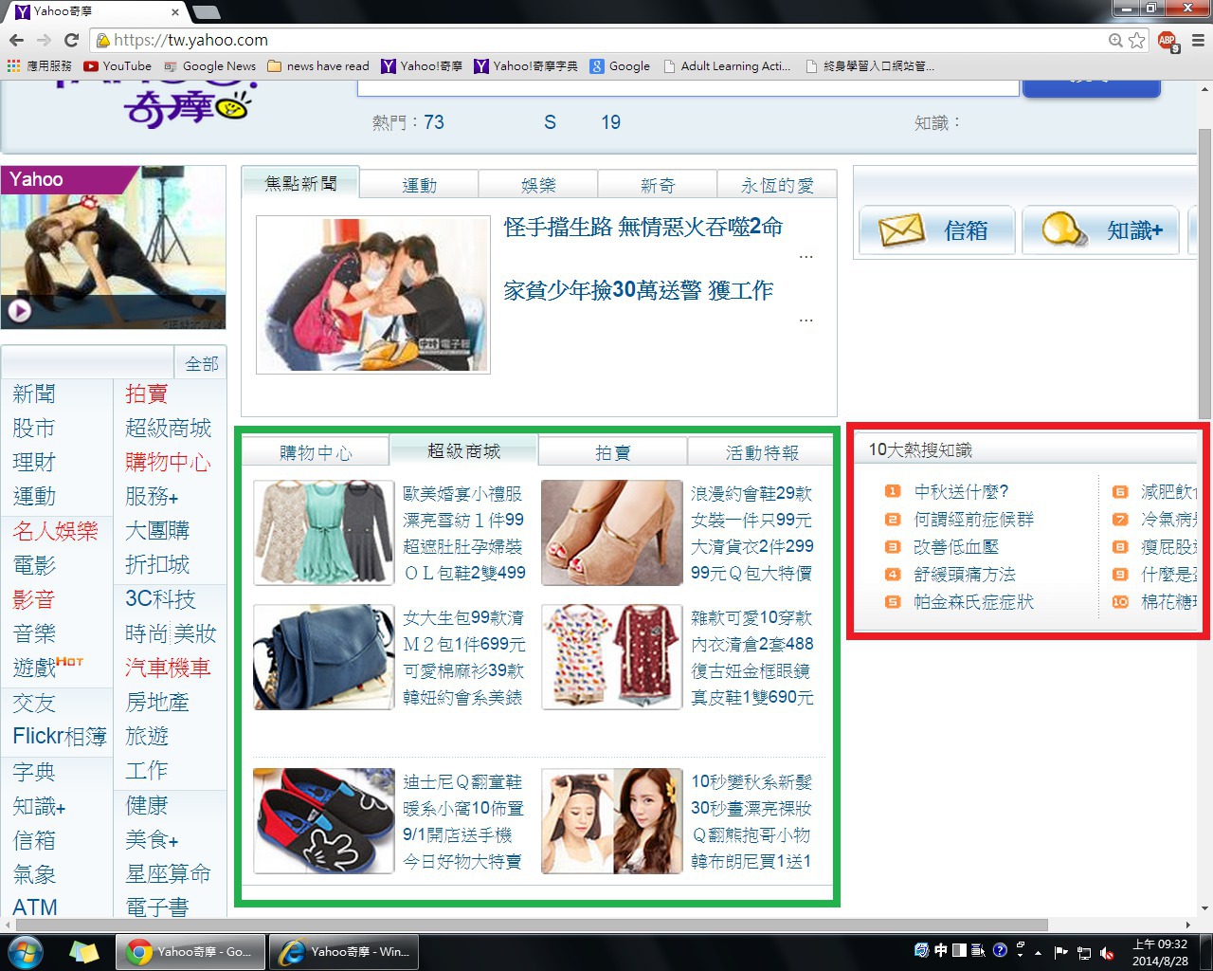Open 汽車機車 in the sidebar list
This screenshot has width=1213, height=971.
click(168, 667)
